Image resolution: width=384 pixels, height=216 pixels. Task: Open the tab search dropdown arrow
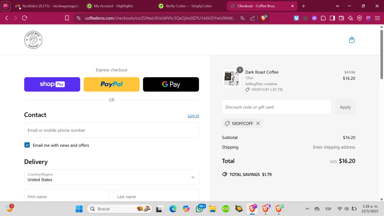[337, 6]
